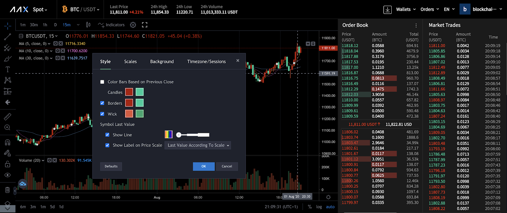Open the candlestick chart type selector
The height and width of the screenshot is (213, 507).
pyautogui.click(x=88, y=25)
